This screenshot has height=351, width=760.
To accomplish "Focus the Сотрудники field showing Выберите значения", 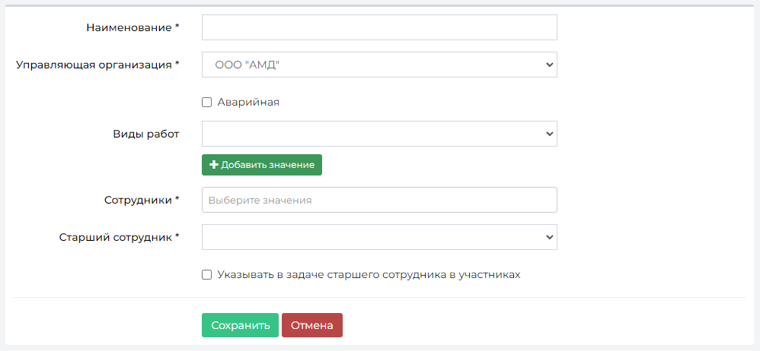I will 379,200.
